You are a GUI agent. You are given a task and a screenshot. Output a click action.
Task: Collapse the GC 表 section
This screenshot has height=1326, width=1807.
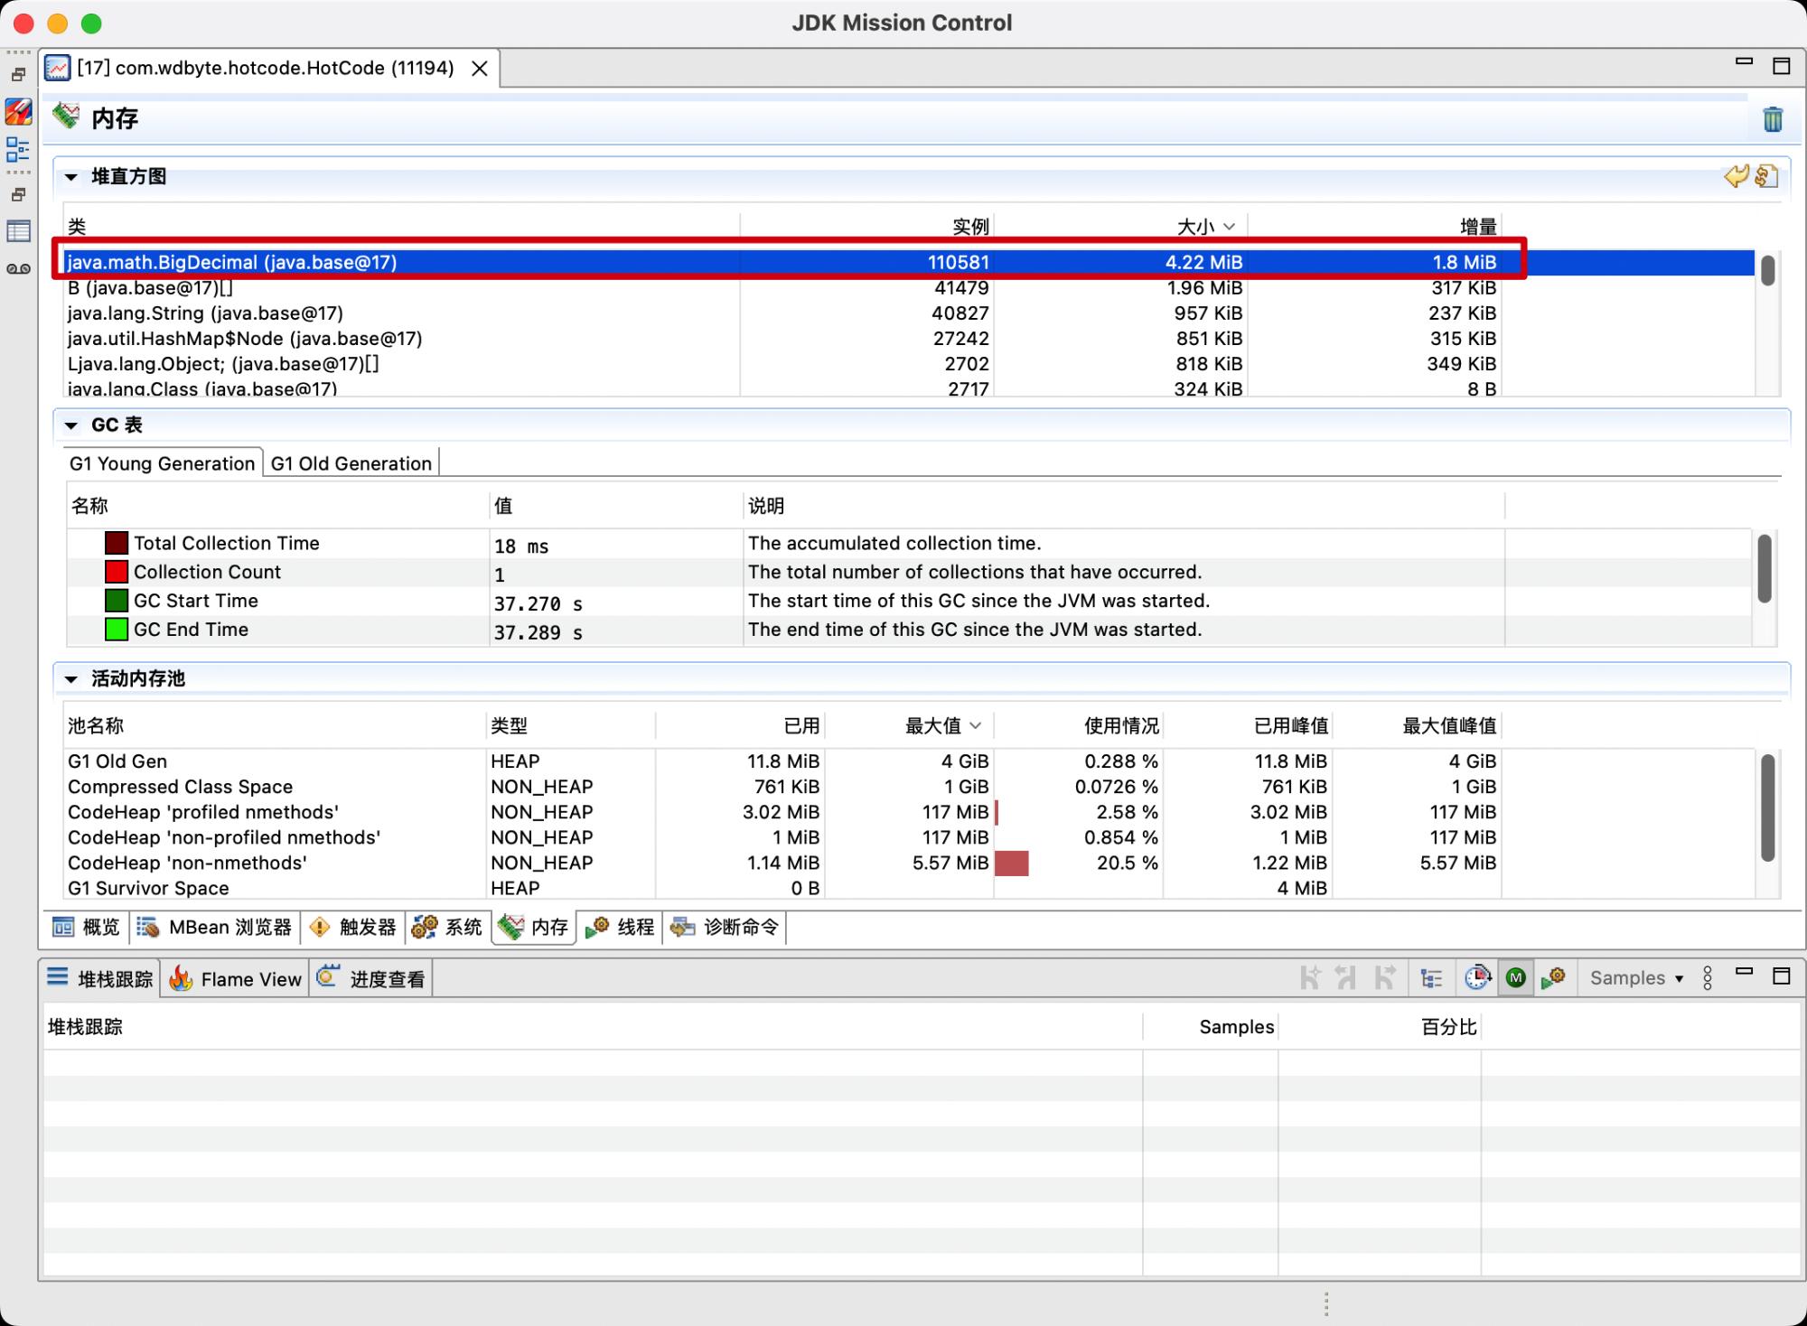[x=71, y=425]
